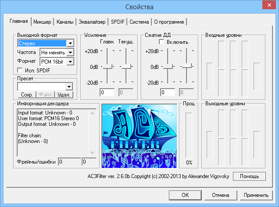Expand the Стерео output format dropdown
Image resolution: width=279 pixels, height=207 pixels.
(71, 43)
